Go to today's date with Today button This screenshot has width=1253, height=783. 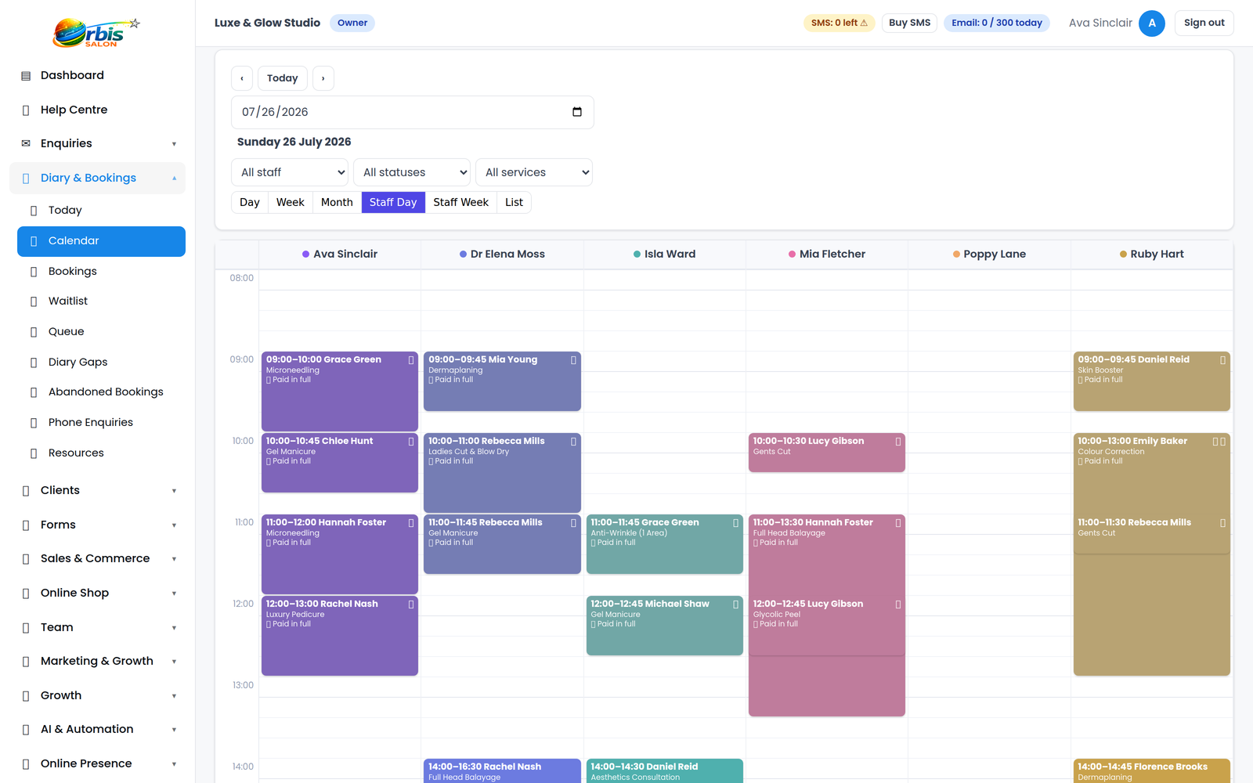click(282, 78)
